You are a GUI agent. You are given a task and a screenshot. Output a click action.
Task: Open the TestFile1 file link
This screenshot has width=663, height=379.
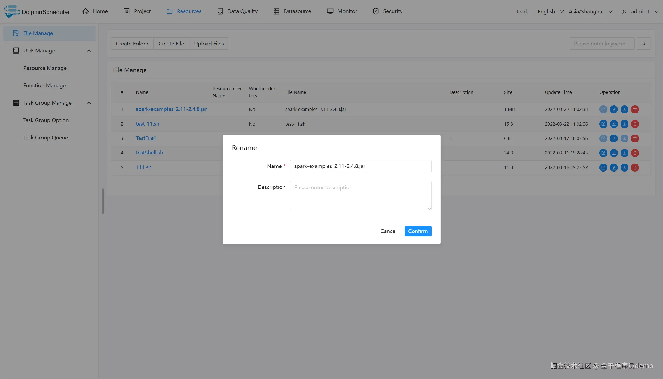146,138
